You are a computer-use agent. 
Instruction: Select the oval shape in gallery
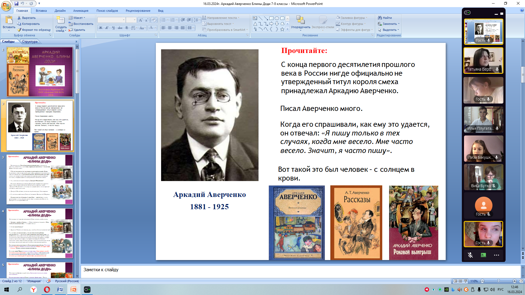(277, 18)
